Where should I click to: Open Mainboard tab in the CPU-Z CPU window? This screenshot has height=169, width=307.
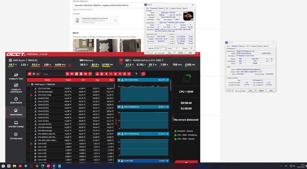pyautogui.click(x=154, y=8)
